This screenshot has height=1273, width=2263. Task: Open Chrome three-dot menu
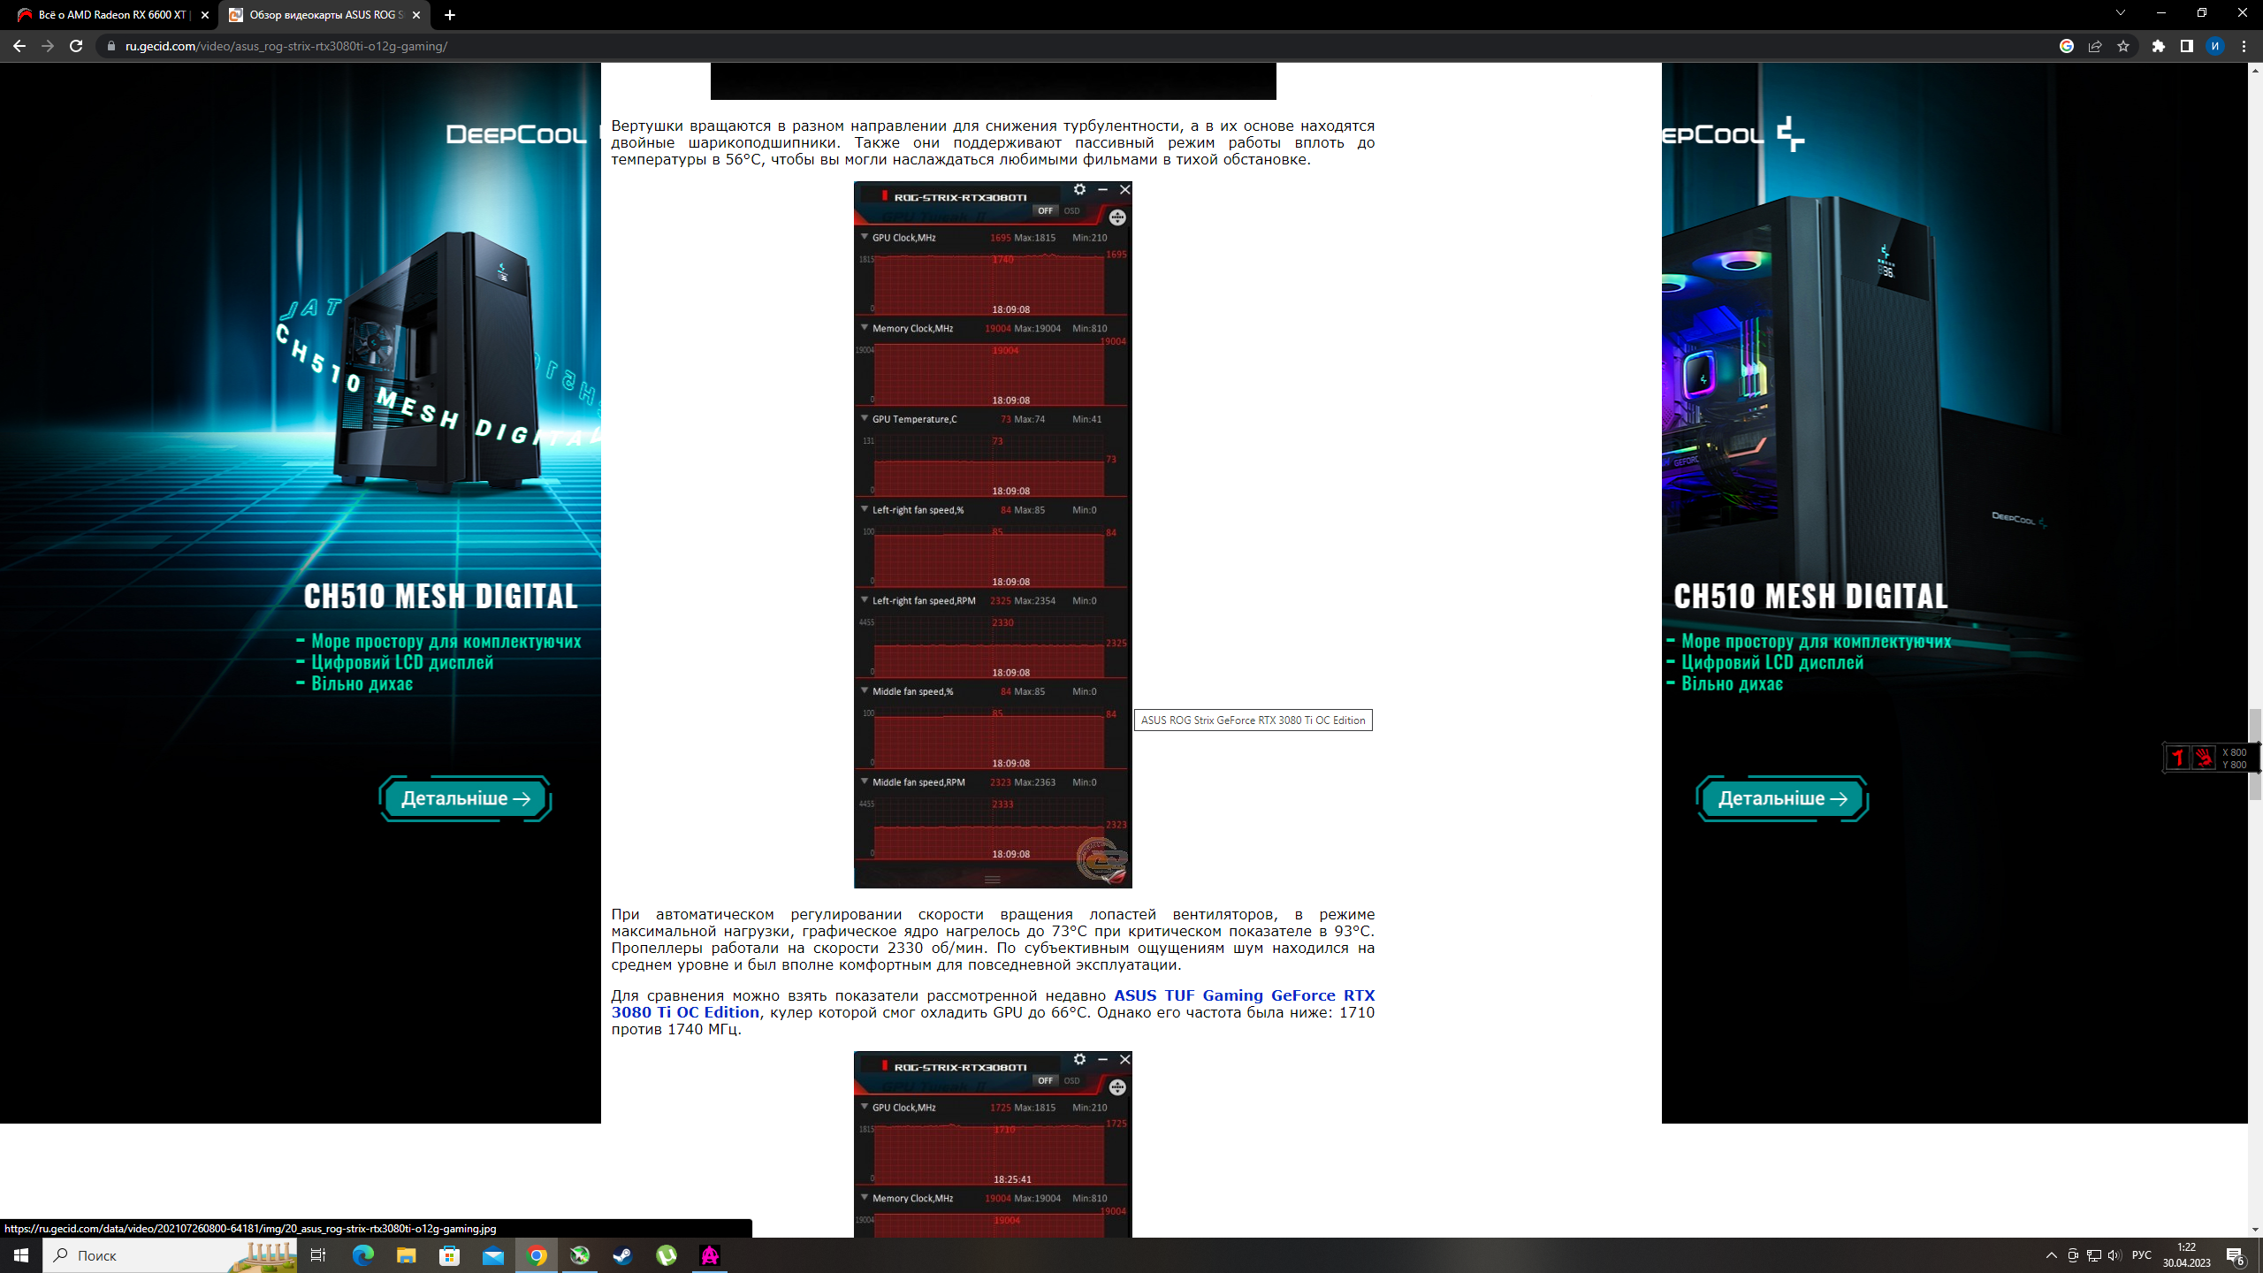pyautogui.click(x=2244, y=46)
